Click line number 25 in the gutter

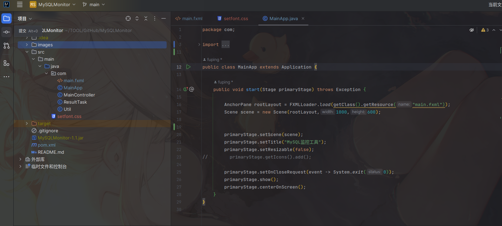point(179,172)
